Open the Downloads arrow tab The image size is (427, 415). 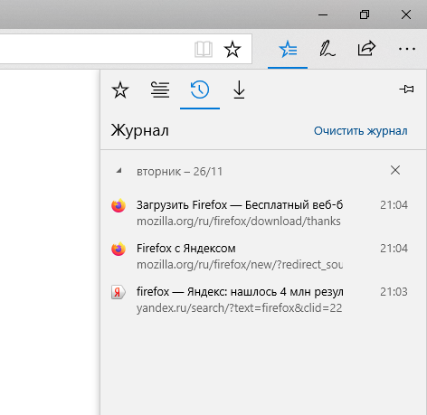pos(239,90)
